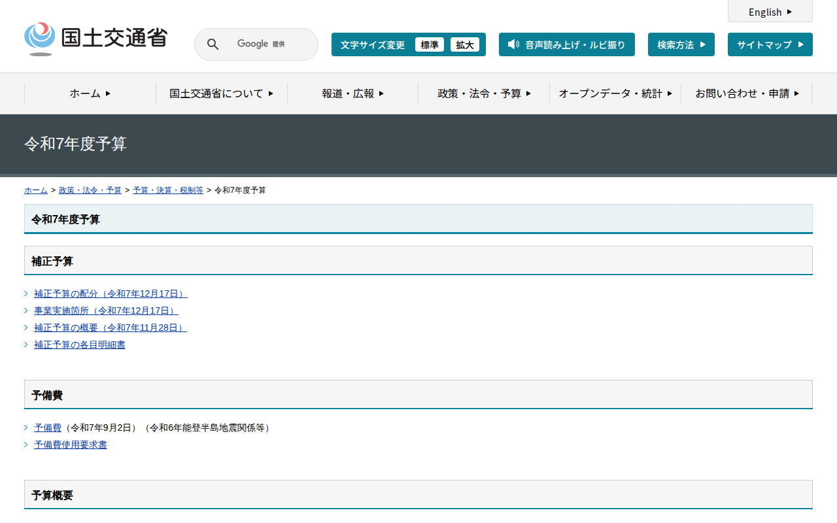Open 補正予算の概要 (令和7年11月28日) link
The height and width of the screenshot is (523, 837).
point(110,328)
